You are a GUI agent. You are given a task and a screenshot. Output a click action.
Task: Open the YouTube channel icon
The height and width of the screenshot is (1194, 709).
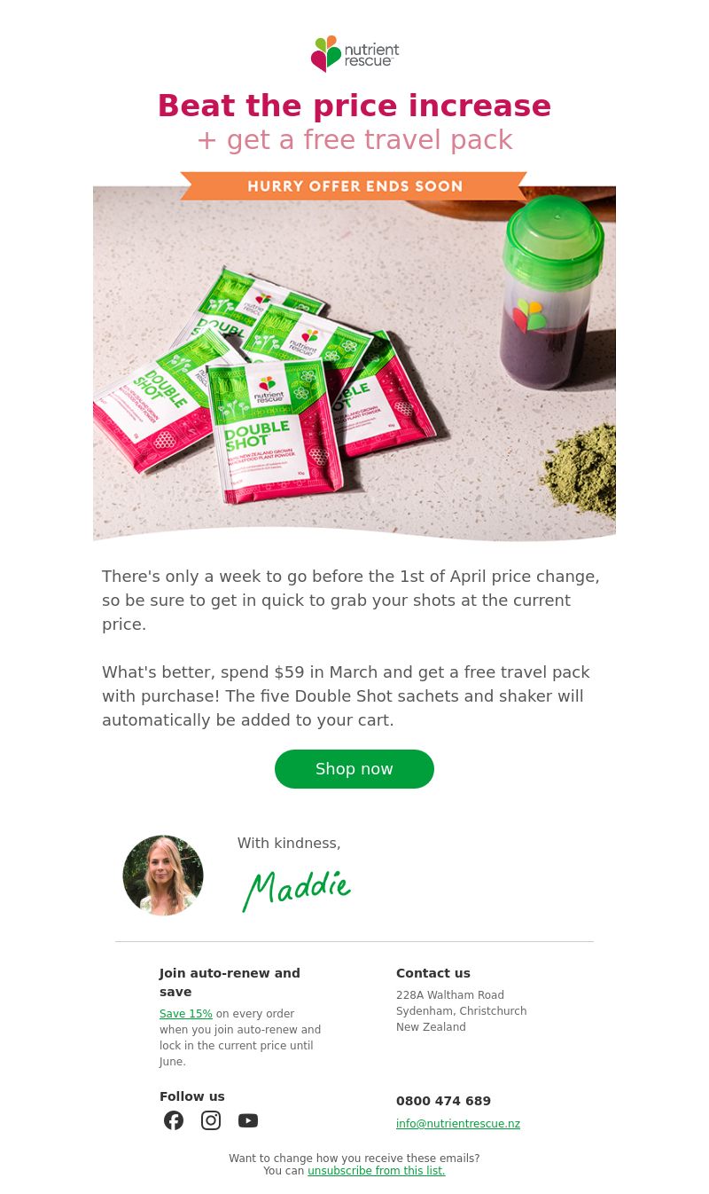tap(248, 1120)
